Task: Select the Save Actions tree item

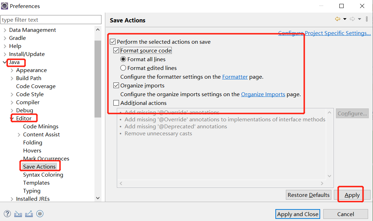Action: 39,166
